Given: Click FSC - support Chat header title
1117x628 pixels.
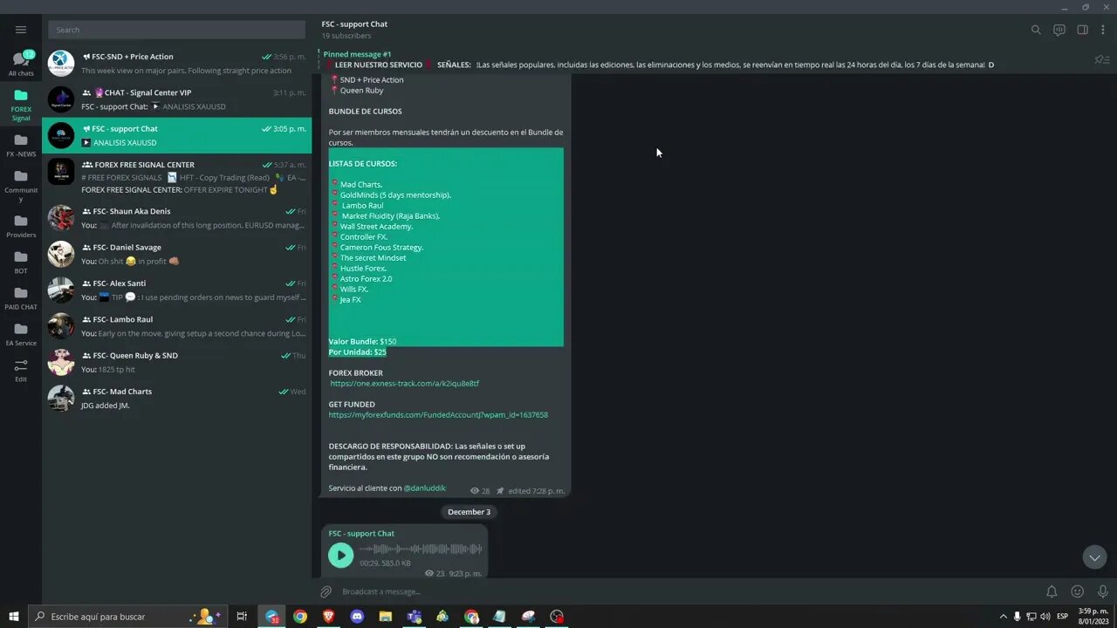Looking at the screenshot, I should tap(354, 24).
